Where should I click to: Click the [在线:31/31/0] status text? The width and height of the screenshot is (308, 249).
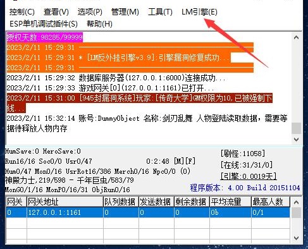tap(247, 164)
